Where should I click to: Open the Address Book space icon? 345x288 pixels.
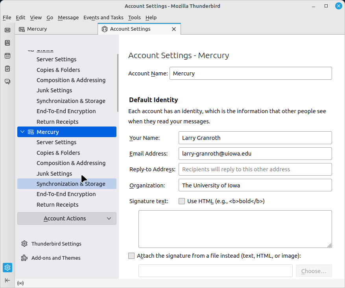(x=7, y=43)
